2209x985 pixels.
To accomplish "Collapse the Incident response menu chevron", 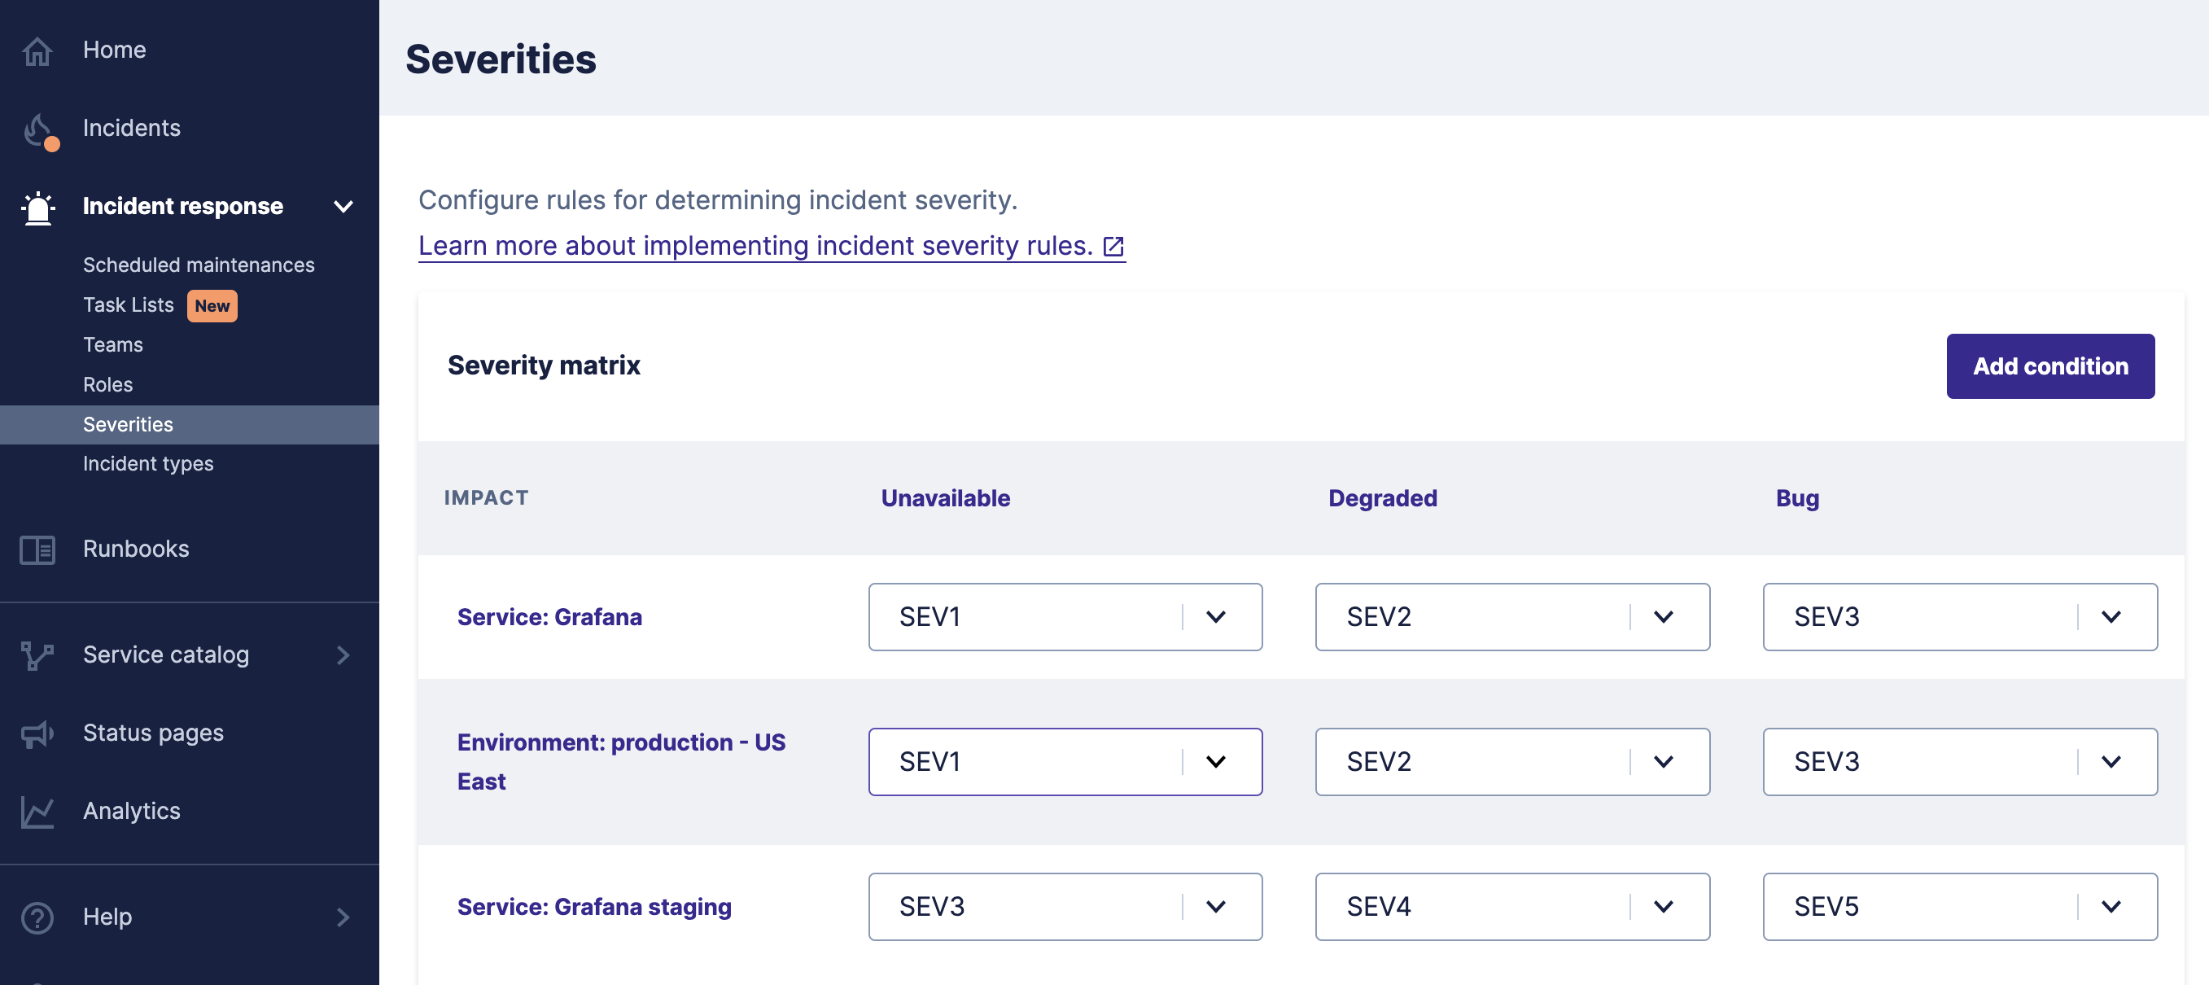I will (x=343, y=207).
